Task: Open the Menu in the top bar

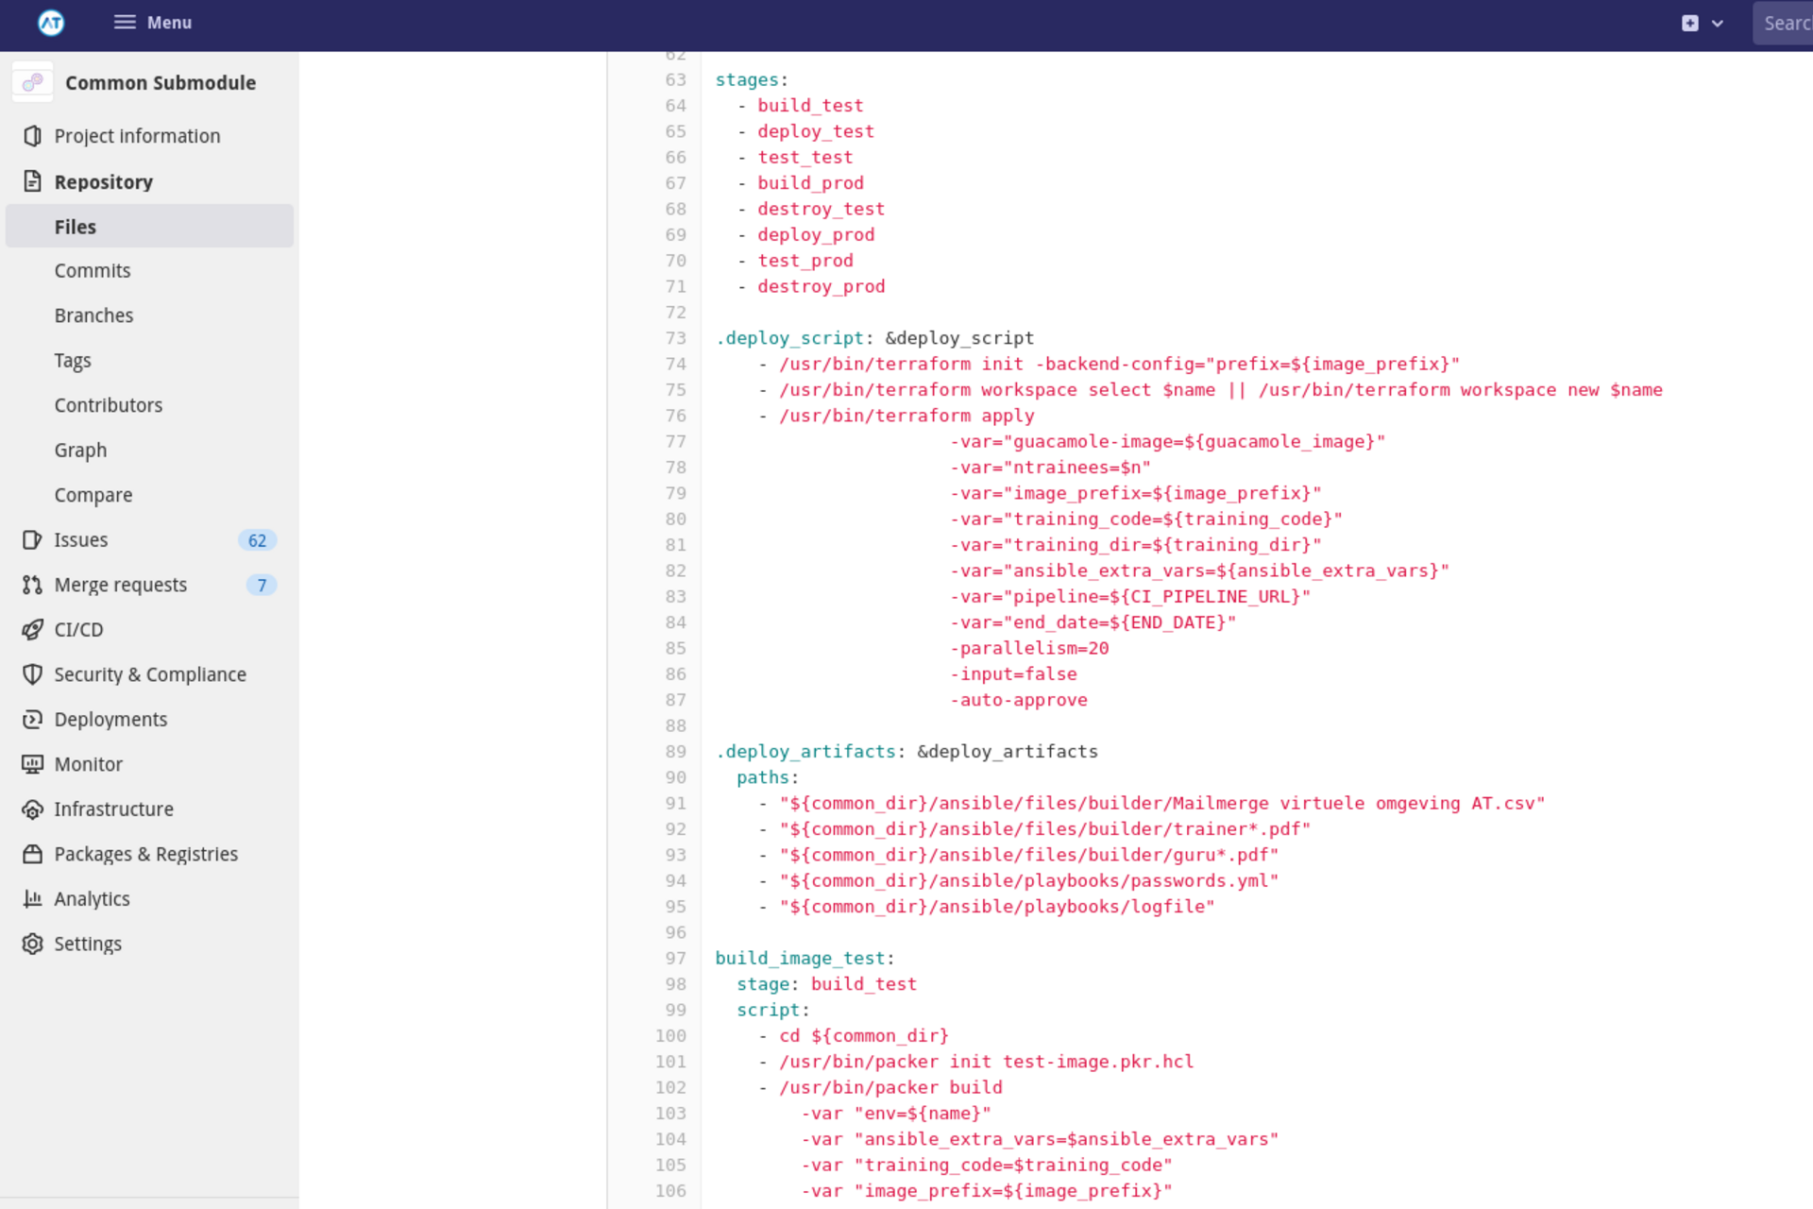Action: [152, 23]
